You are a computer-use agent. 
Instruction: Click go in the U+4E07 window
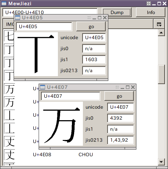119,96
